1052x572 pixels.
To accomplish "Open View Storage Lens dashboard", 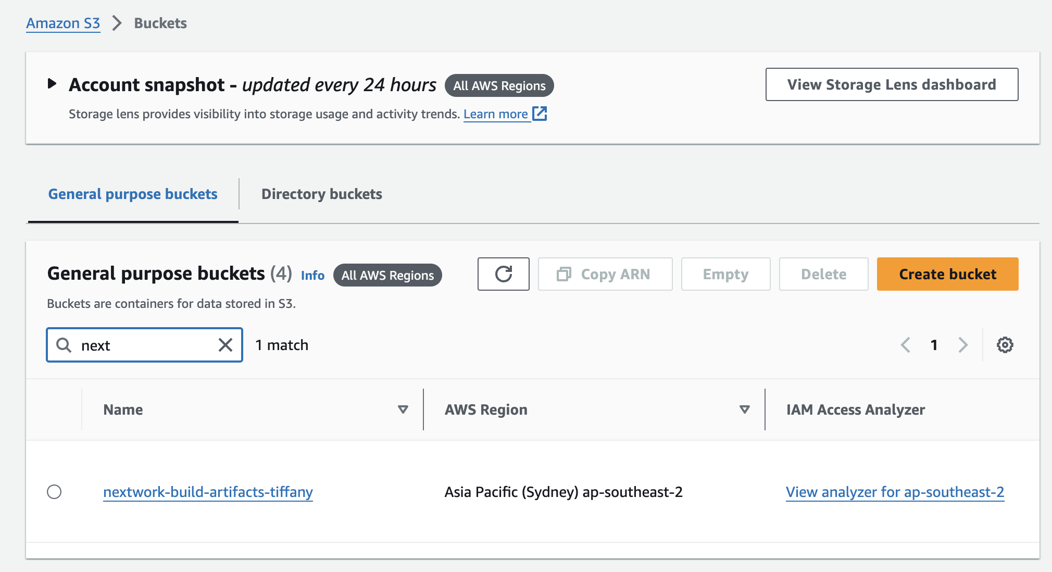I will coord(891,84).
